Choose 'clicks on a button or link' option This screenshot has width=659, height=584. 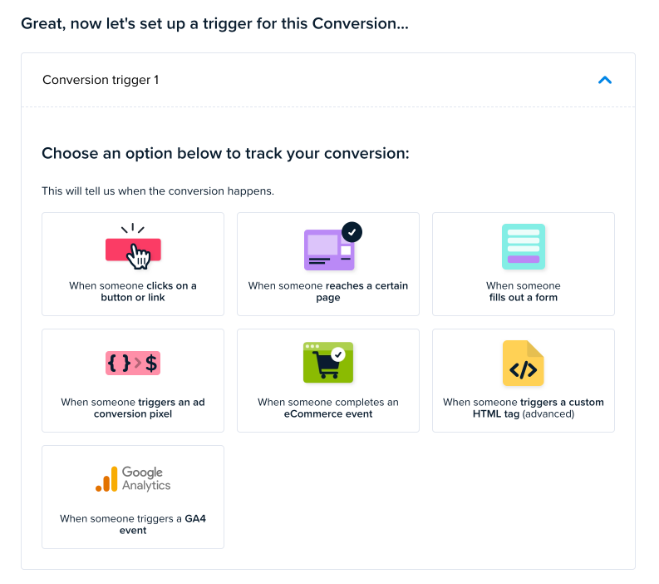133,291
